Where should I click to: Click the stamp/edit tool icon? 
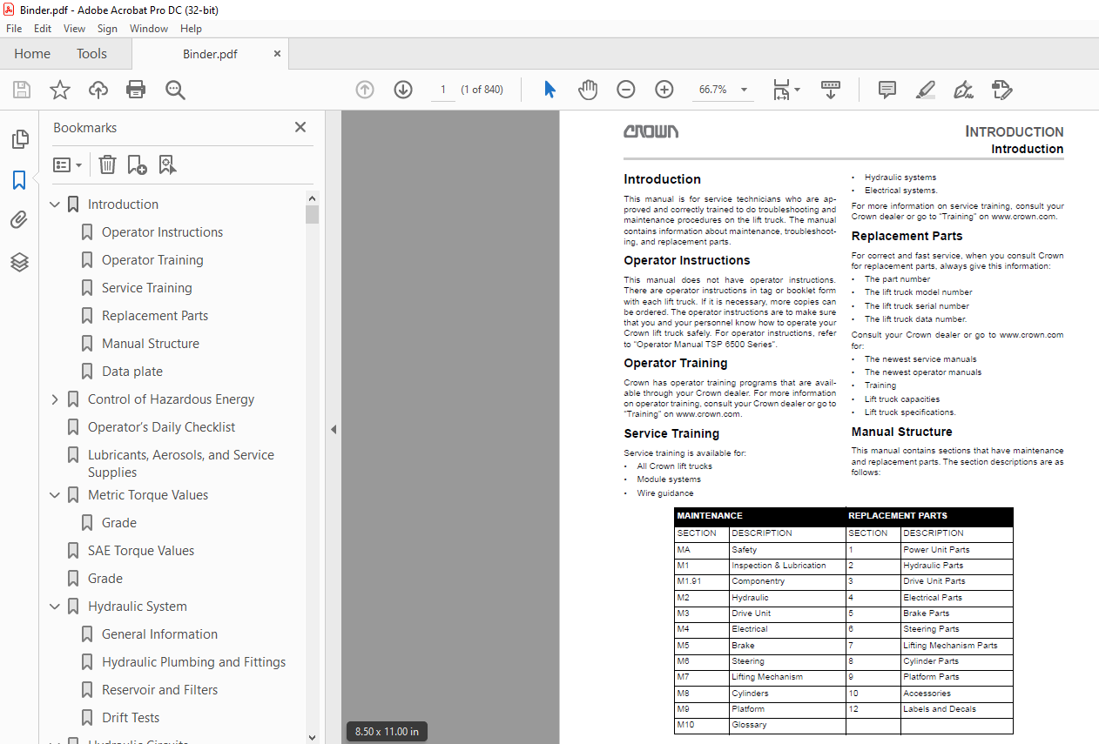point(1001,90)
